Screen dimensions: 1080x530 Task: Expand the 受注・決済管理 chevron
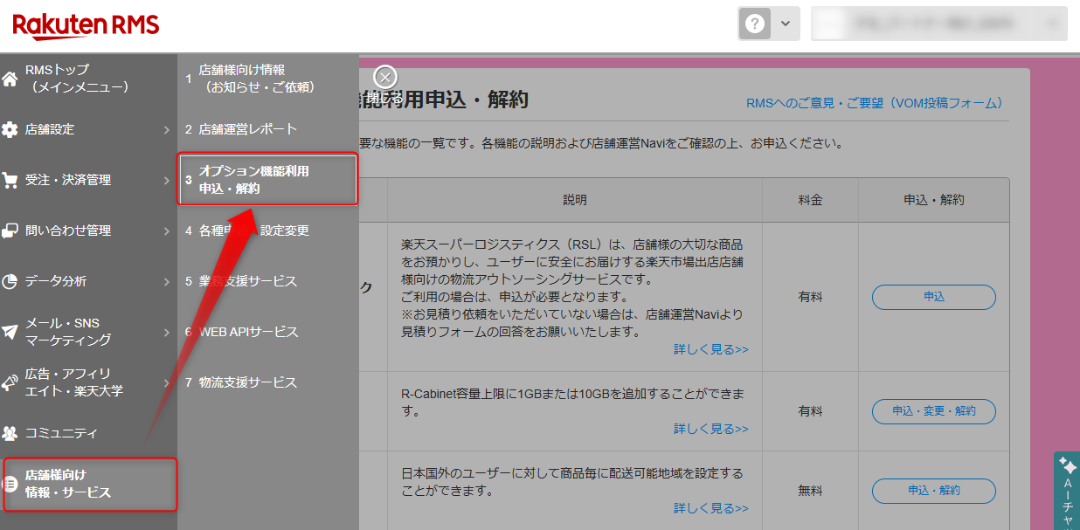167,180
